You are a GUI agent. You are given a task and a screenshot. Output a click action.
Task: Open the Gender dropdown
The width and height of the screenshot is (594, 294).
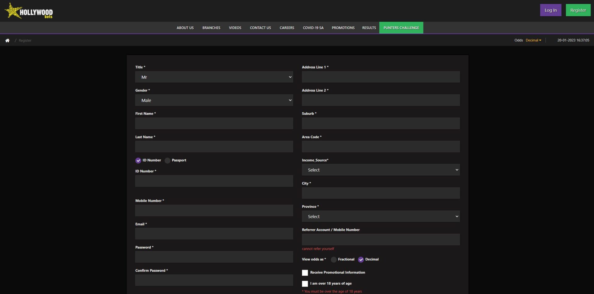tap(214, 100)
